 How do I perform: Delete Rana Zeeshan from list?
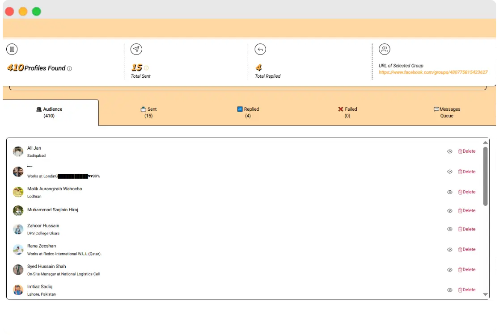[466, 250]
